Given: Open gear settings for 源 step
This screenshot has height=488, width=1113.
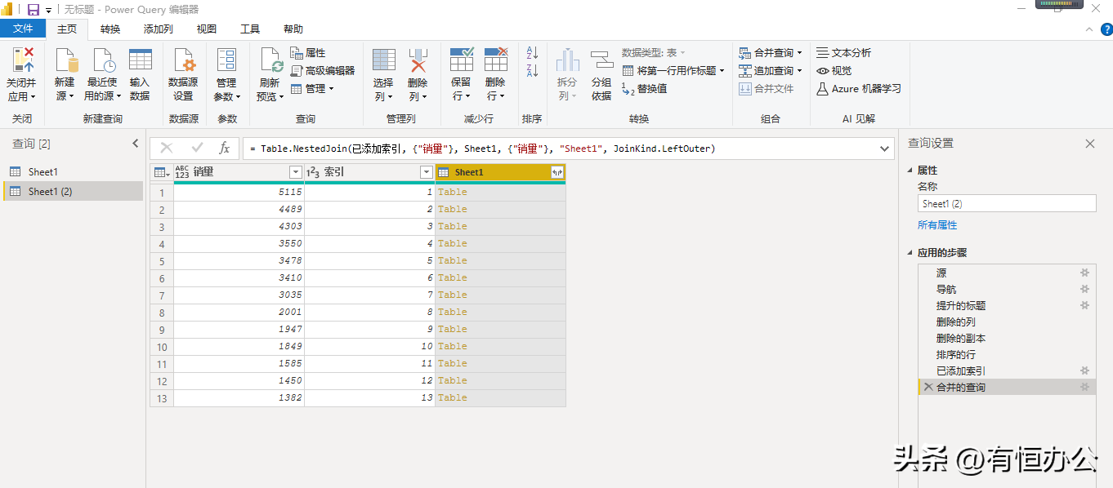Looking at the screenshot, I should [1085, 273].
